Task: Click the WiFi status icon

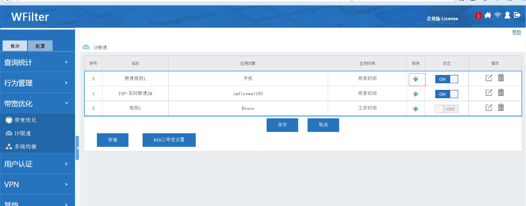Action: pos(497,15)
